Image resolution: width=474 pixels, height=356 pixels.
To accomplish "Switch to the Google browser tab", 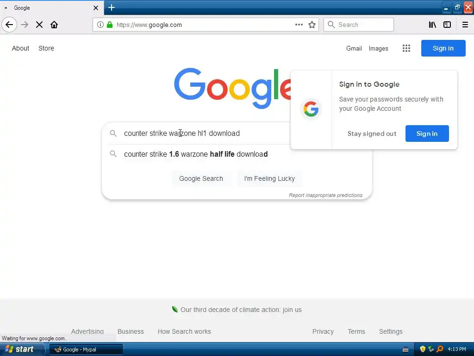I will click(51, 8).
